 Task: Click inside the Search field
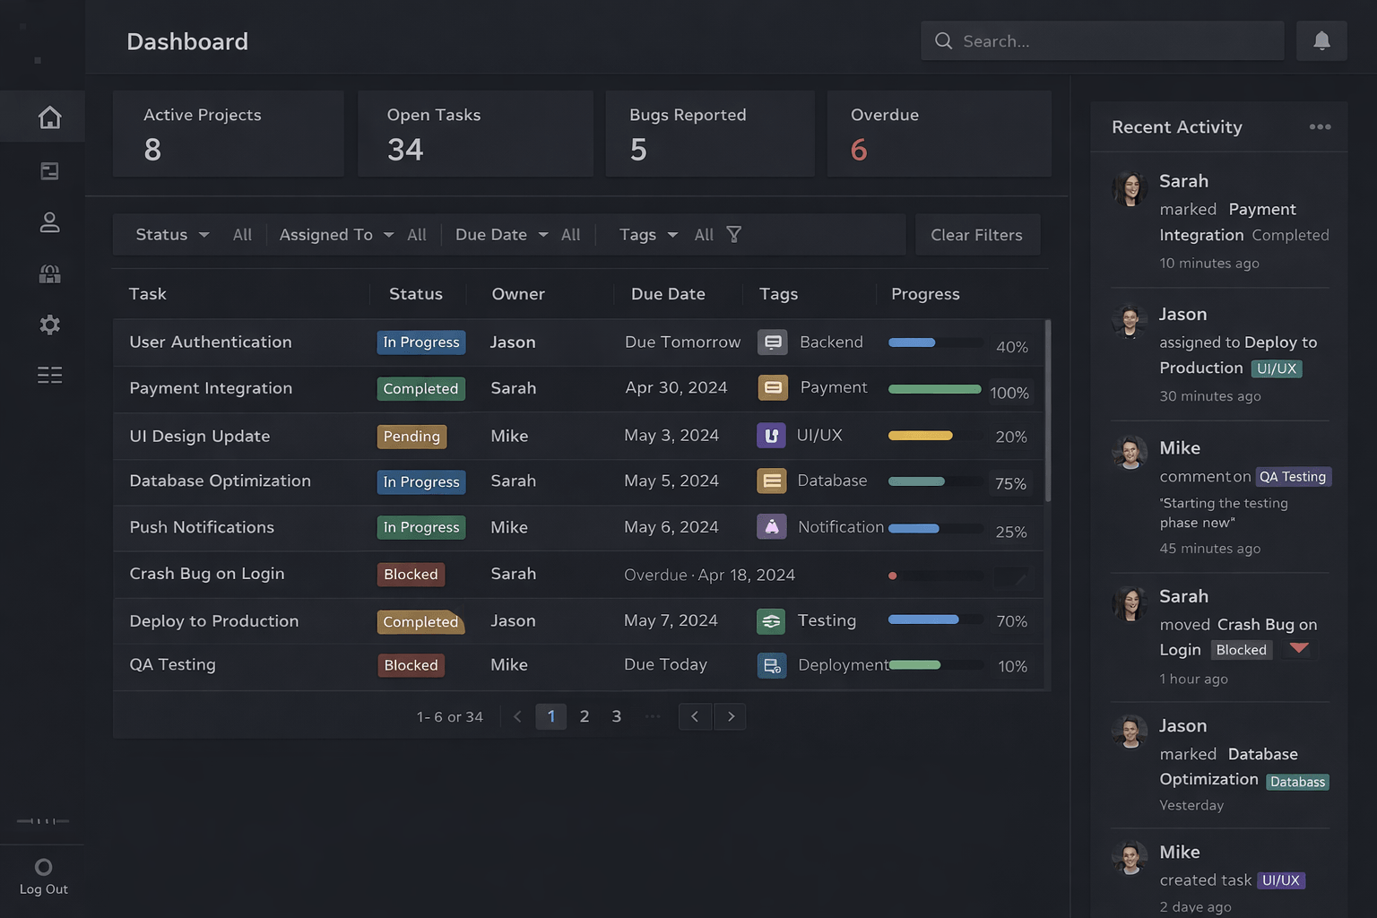pos(1101,40)
